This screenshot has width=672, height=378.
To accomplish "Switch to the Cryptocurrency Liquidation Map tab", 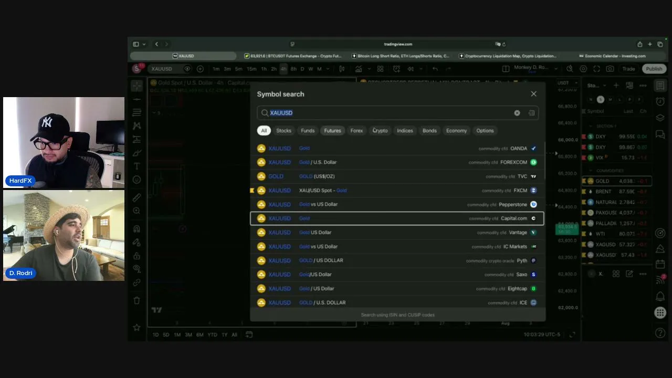I will tap(508, 56).
